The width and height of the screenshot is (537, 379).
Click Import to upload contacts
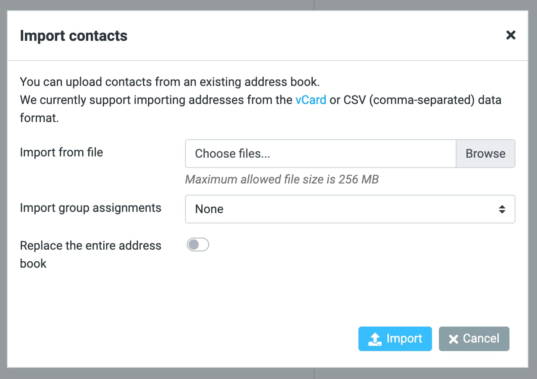pyautogui.click(x=395, y=339)
